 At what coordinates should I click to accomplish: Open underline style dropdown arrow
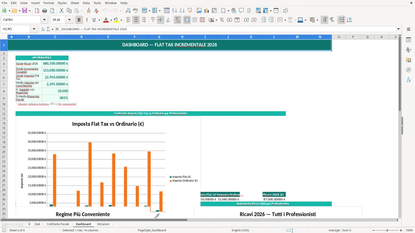click(99, 20)
